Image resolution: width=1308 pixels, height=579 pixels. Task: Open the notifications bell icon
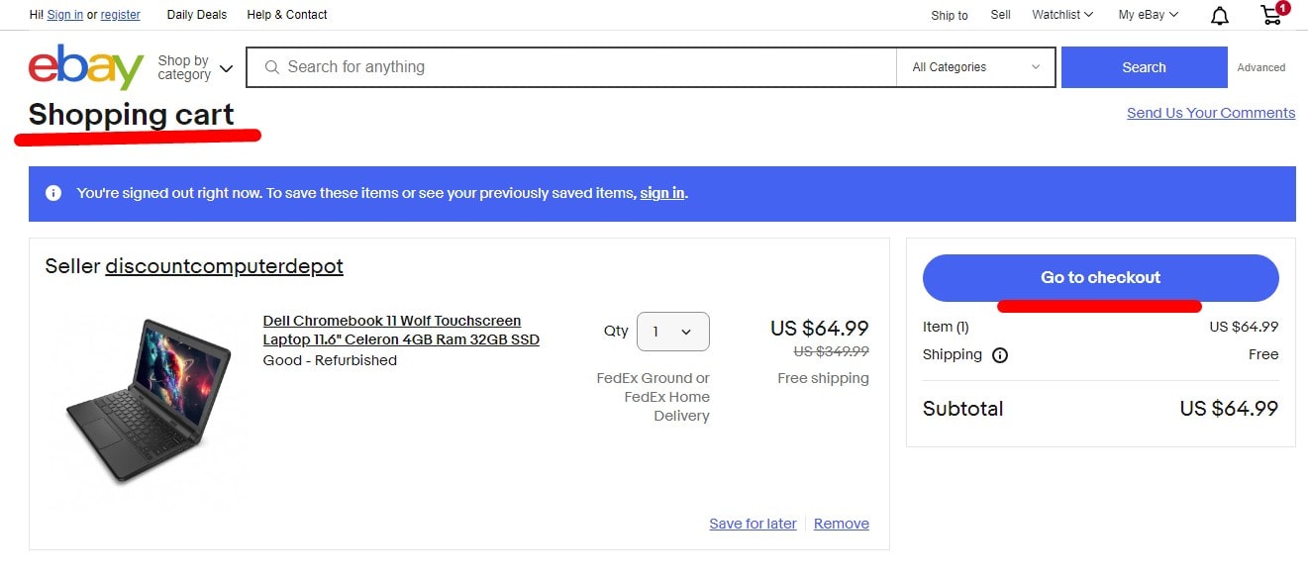1220,15
